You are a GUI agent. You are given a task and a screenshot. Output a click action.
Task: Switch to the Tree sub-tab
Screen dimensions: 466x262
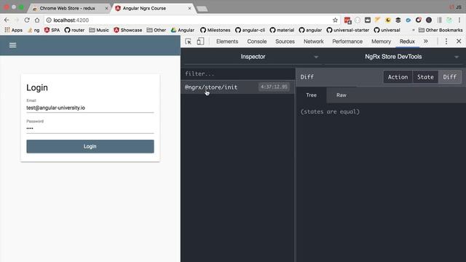[x=311, y=95]
